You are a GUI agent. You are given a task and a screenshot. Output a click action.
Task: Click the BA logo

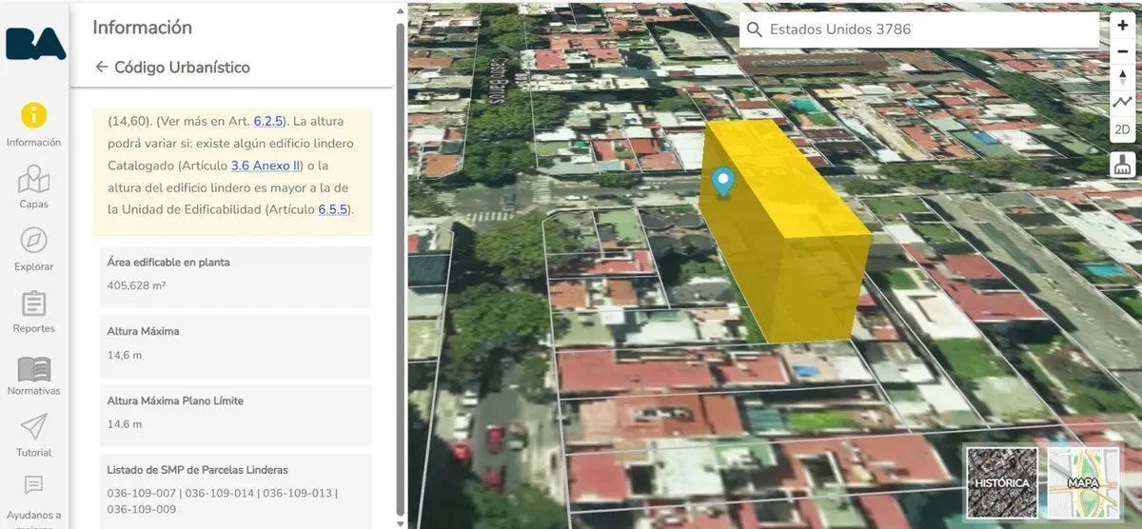coord(35,43)
